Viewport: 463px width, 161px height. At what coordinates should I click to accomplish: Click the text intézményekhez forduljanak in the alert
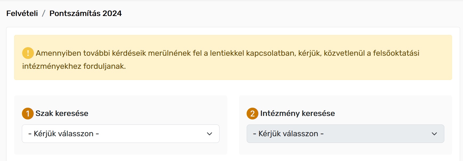click(x=74, y=66)
